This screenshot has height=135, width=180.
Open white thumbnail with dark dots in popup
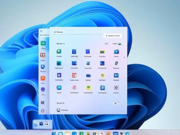click(x=47, y=124)
